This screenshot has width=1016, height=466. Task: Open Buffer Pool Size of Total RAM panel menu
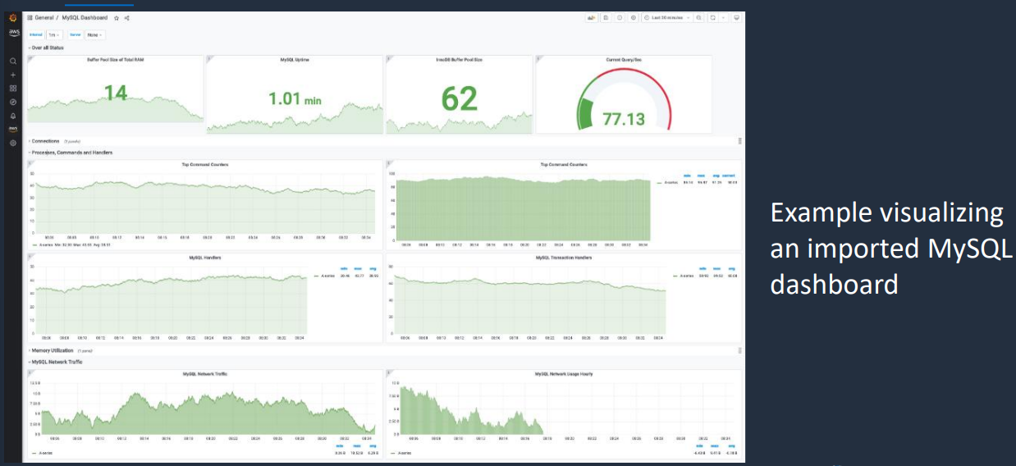[115, 60]
